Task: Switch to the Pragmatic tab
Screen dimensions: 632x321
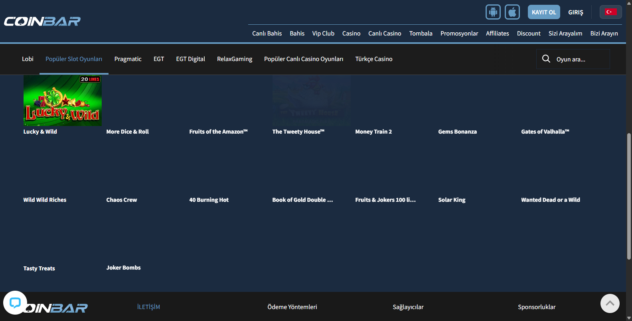Action: tap(128, 59)
